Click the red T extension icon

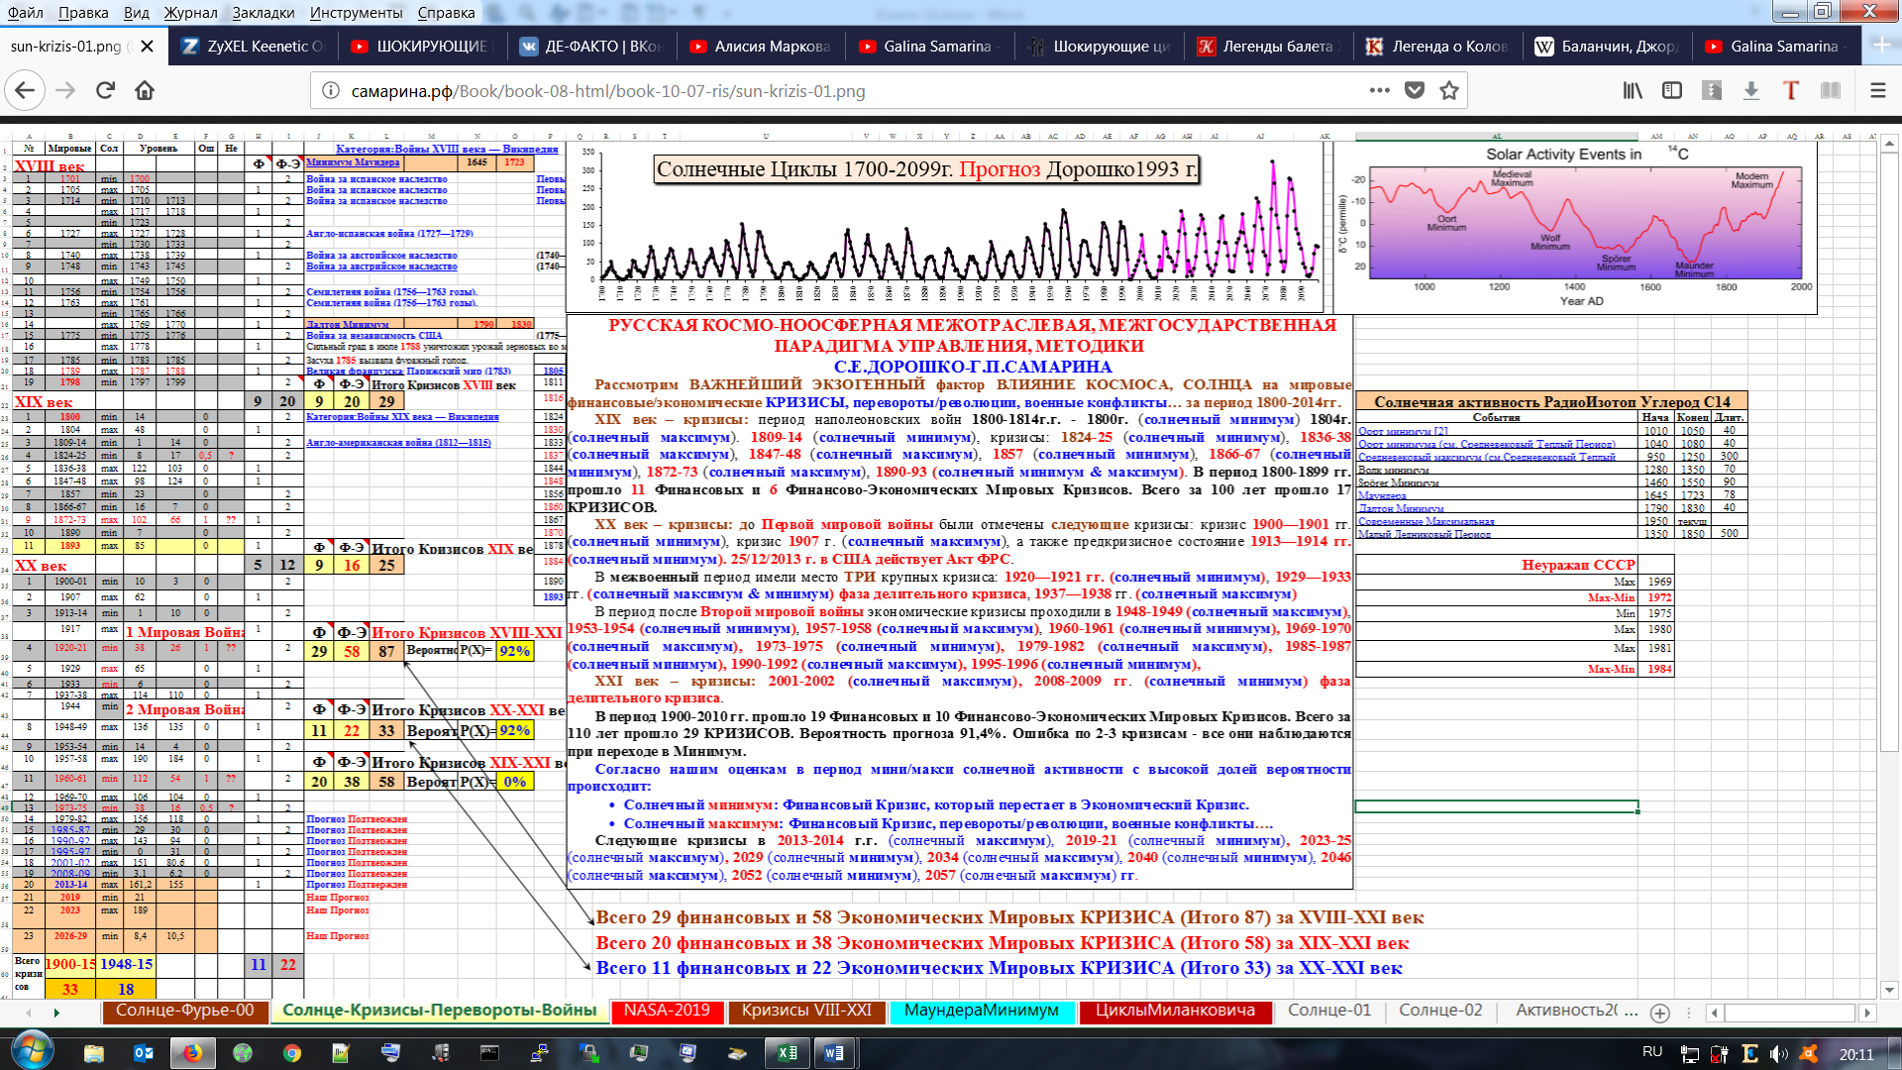click(x=1791, y=90)
